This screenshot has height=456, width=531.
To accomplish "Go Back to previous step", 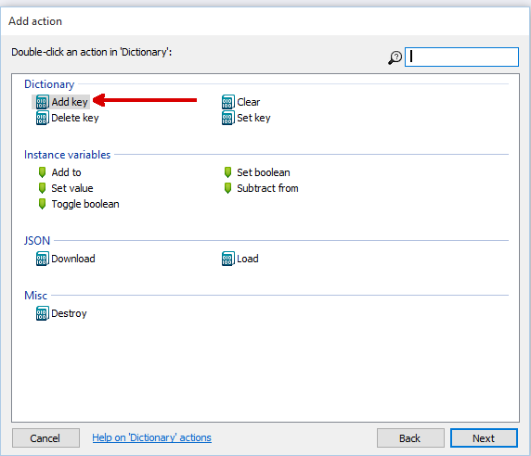I will click(x=410, y=438).
